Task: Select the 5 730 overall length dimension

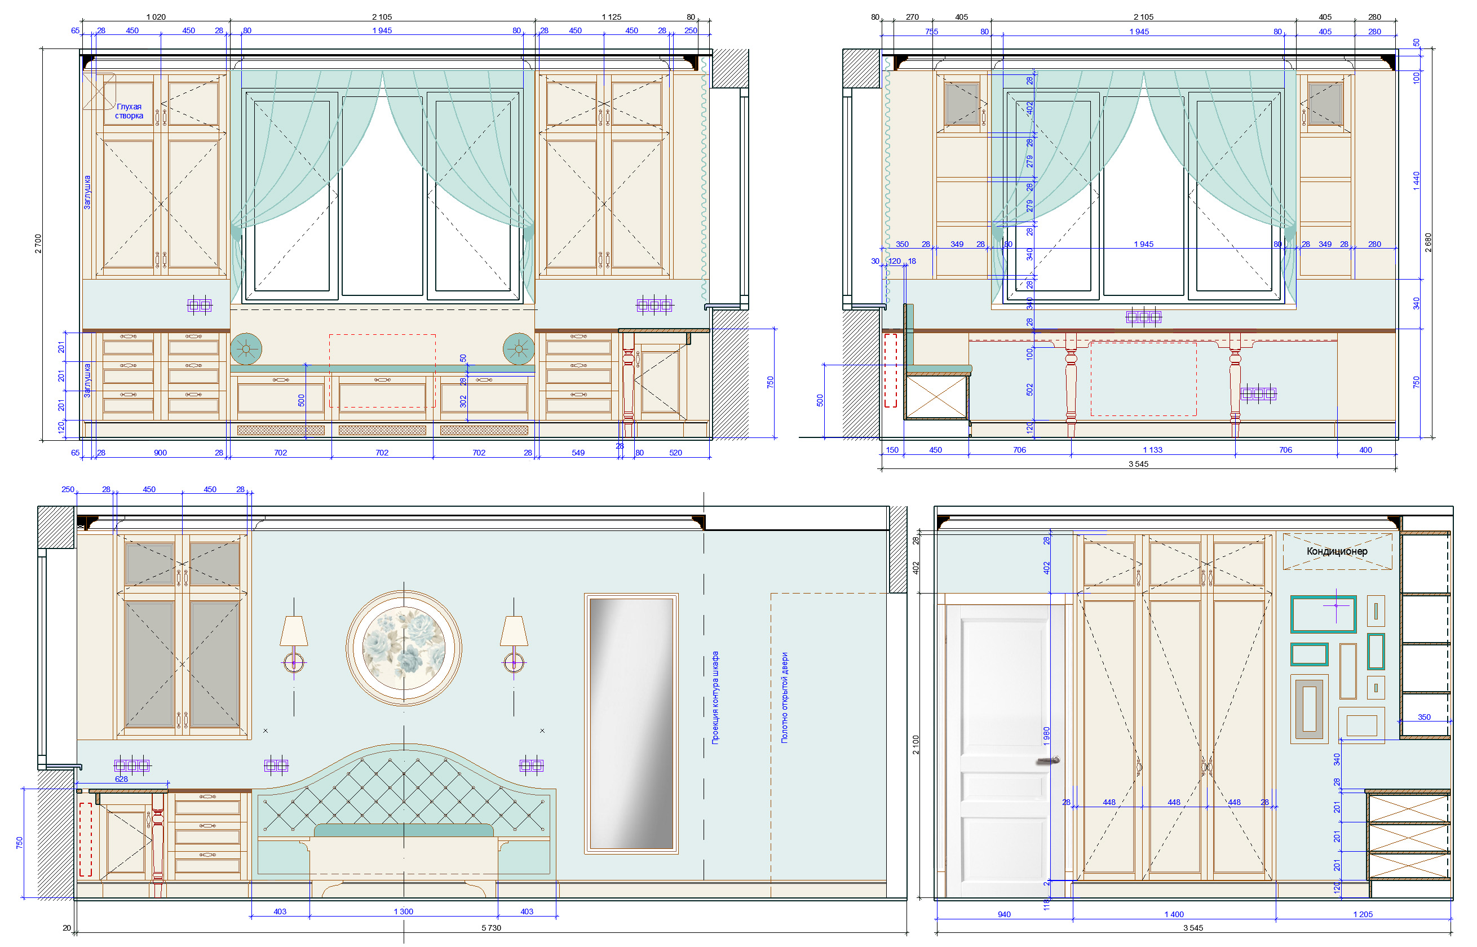Action: 492,928
